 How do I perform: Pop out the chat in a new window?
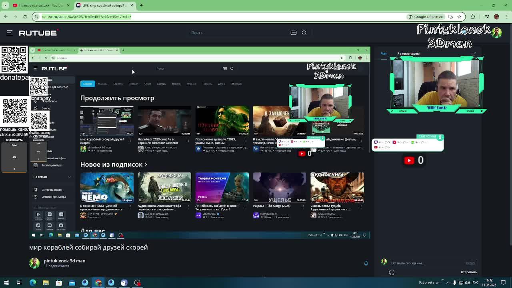(474, 54)
